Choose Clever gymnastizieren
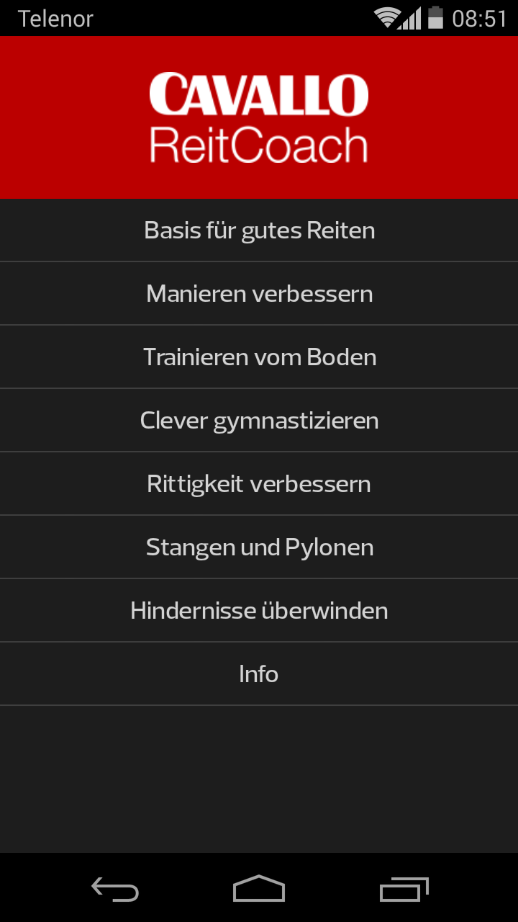Image resolution: width=518 pixels, height=922 pixels. pyautogui.click(x=259, y=421)
